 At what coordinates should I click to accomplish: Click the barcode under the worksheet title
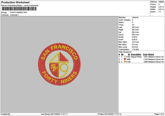(19, 9)
